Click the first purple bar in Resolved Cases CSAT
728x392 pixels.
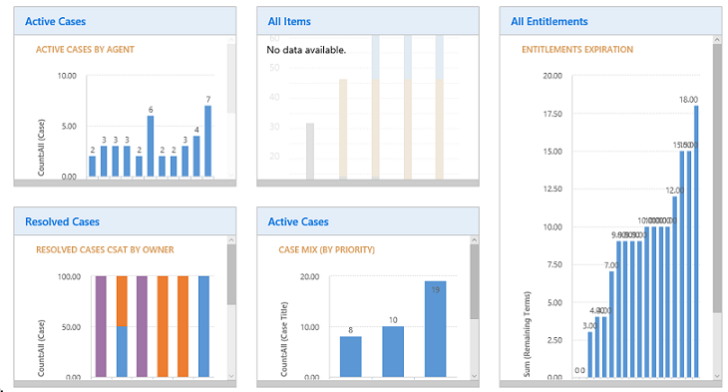[x=101, y=326]
